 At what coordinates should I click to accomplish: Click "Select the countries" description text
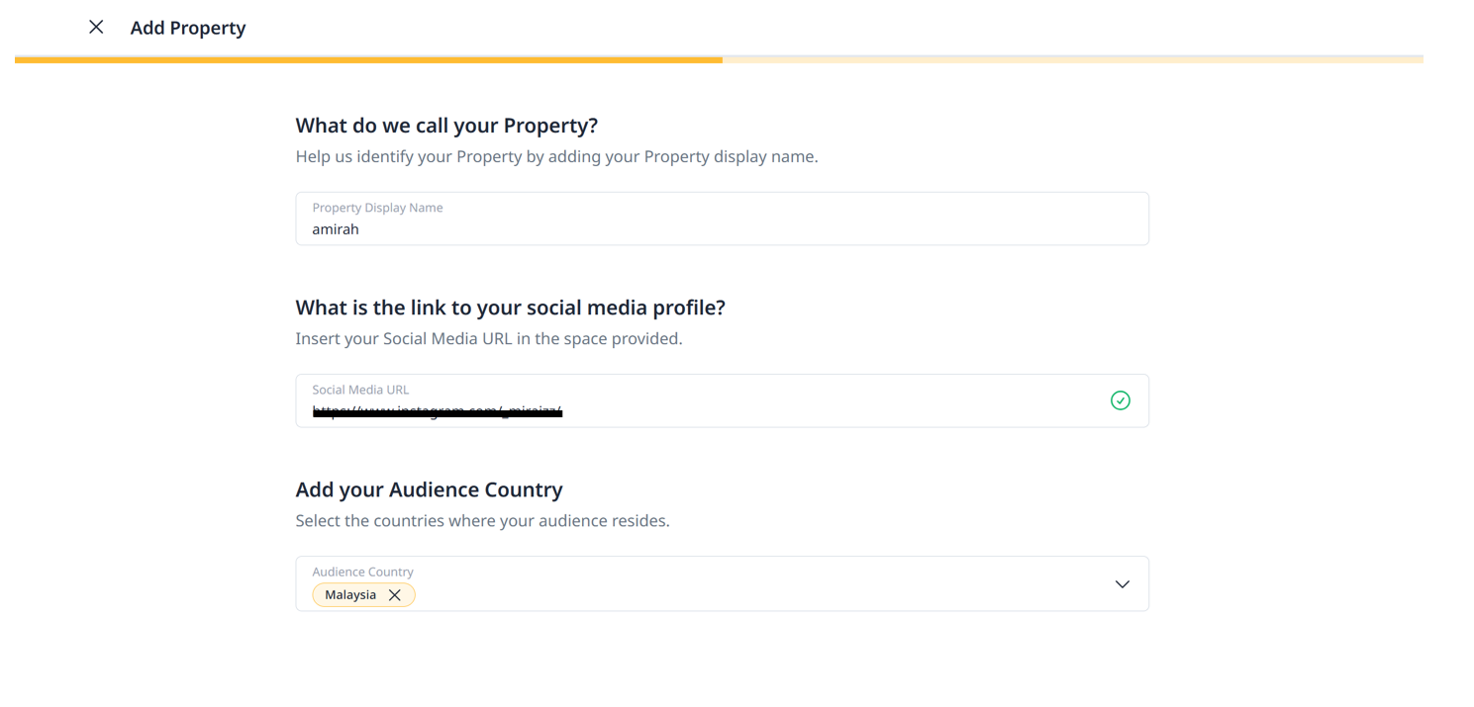click(482, 520)
